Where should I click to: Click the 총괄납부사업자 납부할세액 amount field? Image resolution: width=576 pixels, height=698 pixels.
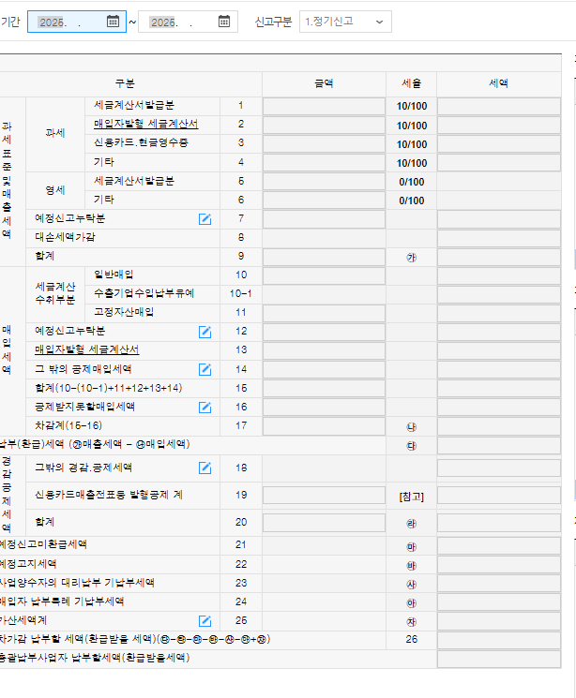pos(499,660)
